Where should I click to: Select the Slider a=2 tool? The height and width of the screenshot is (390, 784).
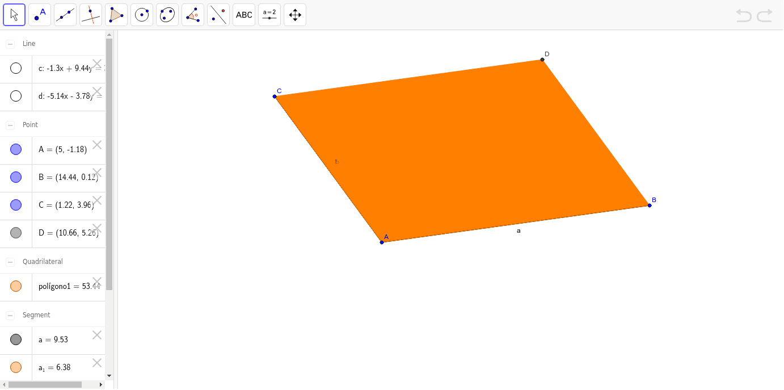point(269,15)
